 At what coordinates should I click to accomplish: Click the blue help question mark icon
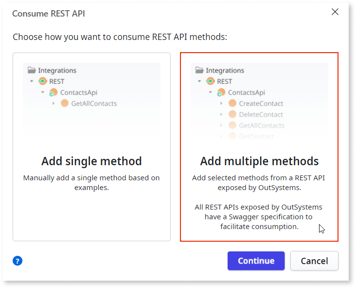tap(18, 261)
